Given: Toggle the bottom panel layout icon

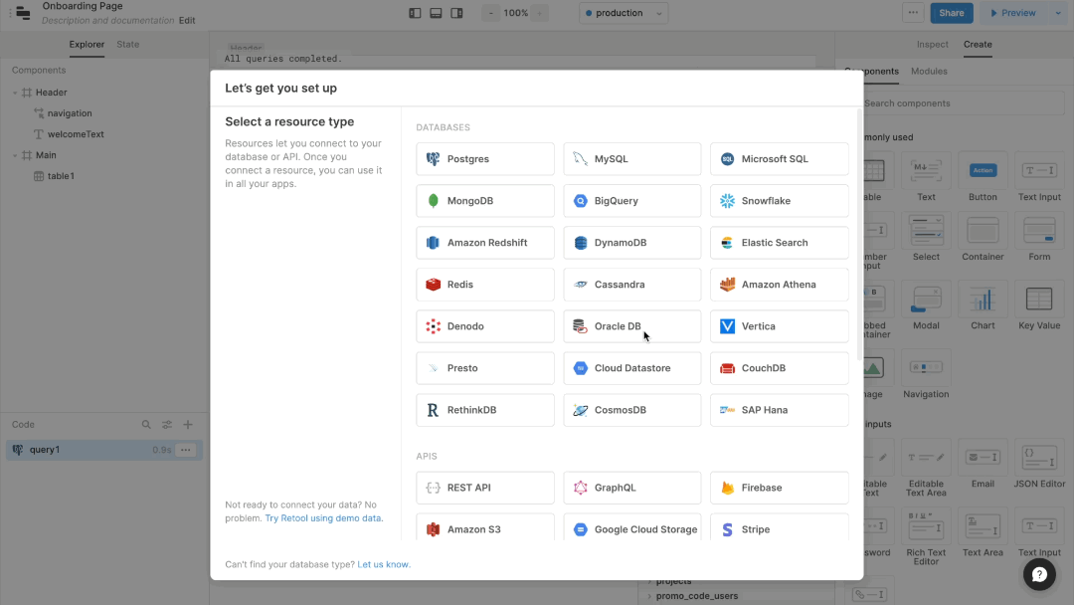Looking at the screenshot, I should point(436,13).
